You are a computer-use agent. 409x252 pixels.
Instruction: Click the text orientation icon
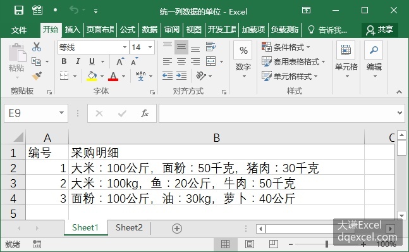[x=201, y=76]
